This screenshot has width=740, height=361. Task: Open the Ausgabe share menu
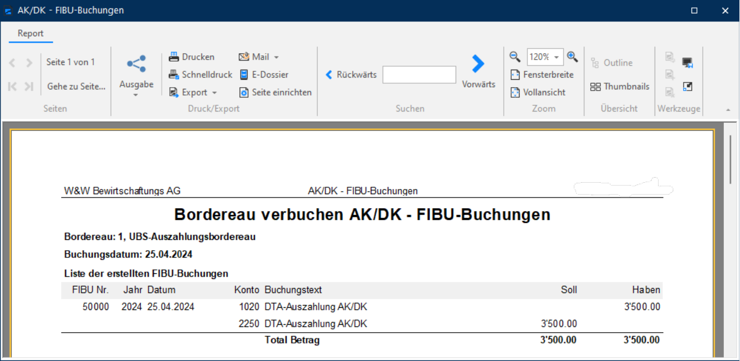tap(136, 75)
